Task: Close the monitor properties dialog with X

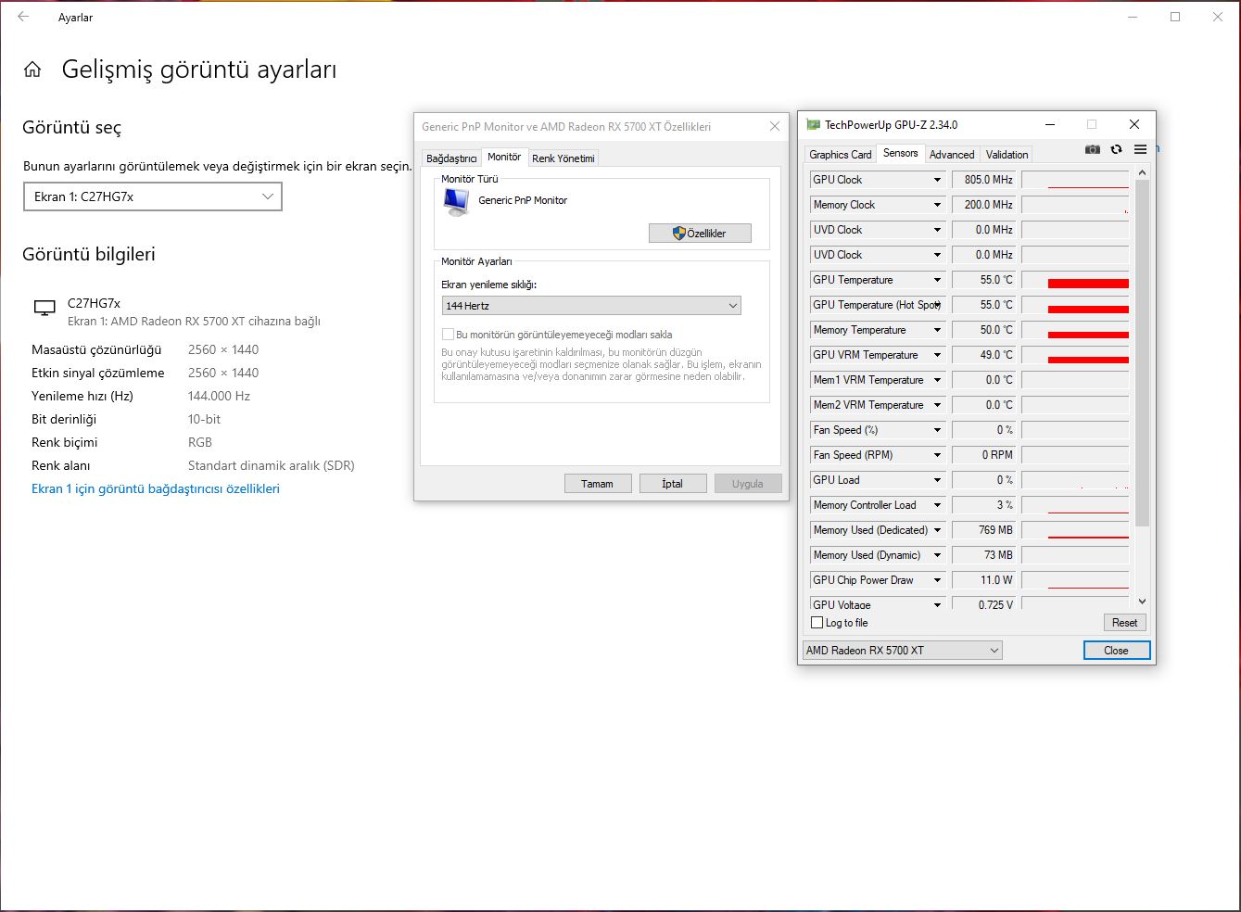Action: [775, 126]
